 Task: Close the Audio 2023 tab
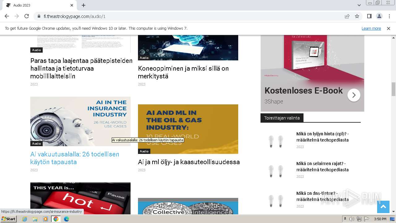coord(72,5)
